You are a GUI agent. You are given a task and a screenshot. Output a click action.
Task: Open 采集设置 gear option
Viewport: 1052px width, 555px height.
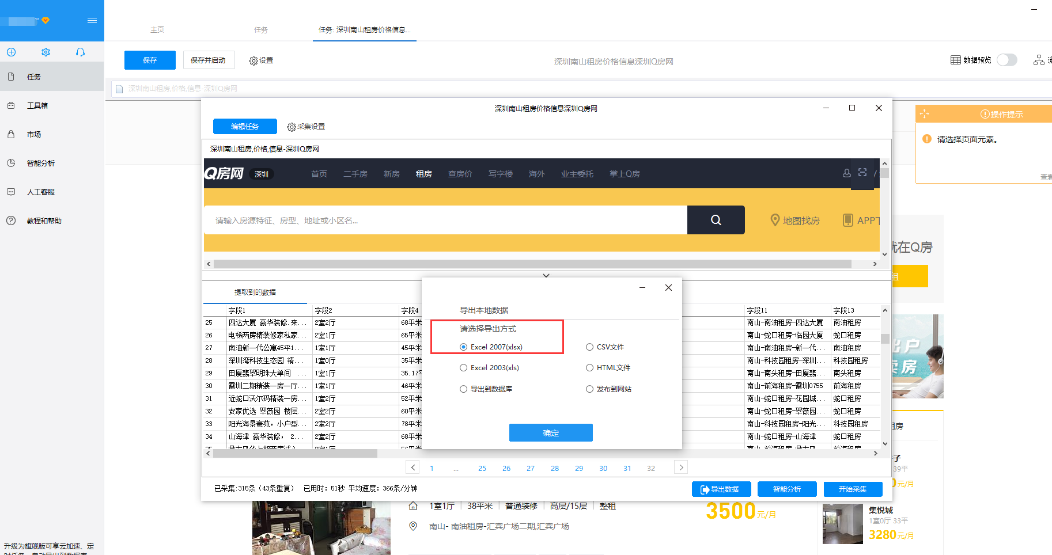tap(306, 127)
